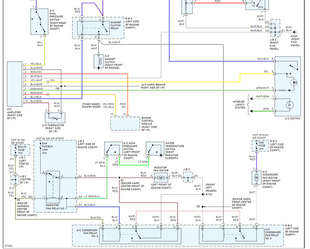Select the 'YEL' pin 5 label at A/C switch

(266, 72)
